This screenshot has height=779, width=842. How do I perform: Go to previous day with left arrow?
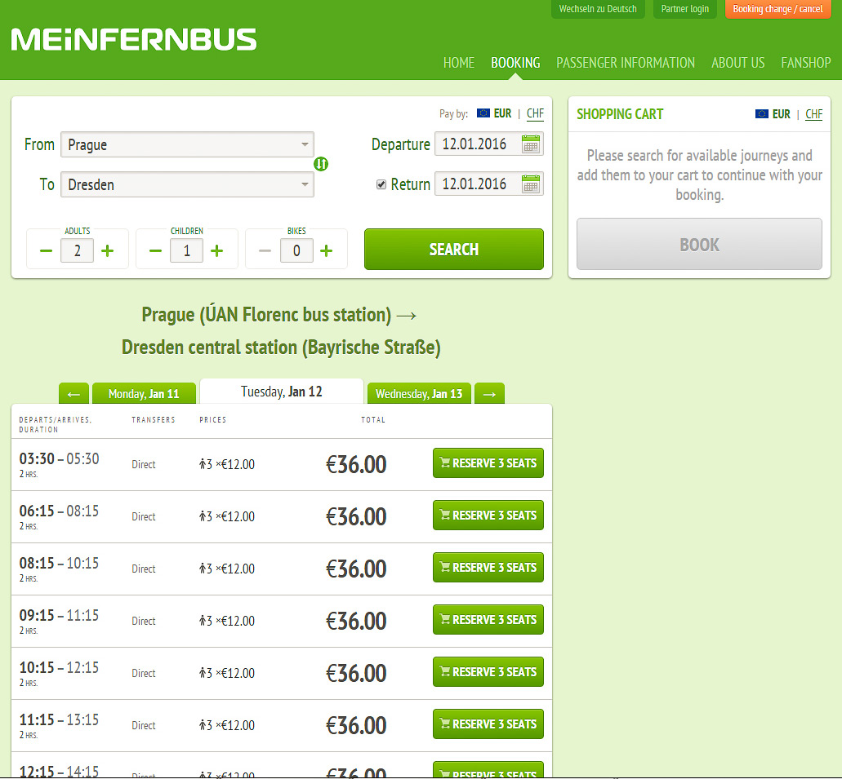tap(74, 394)
